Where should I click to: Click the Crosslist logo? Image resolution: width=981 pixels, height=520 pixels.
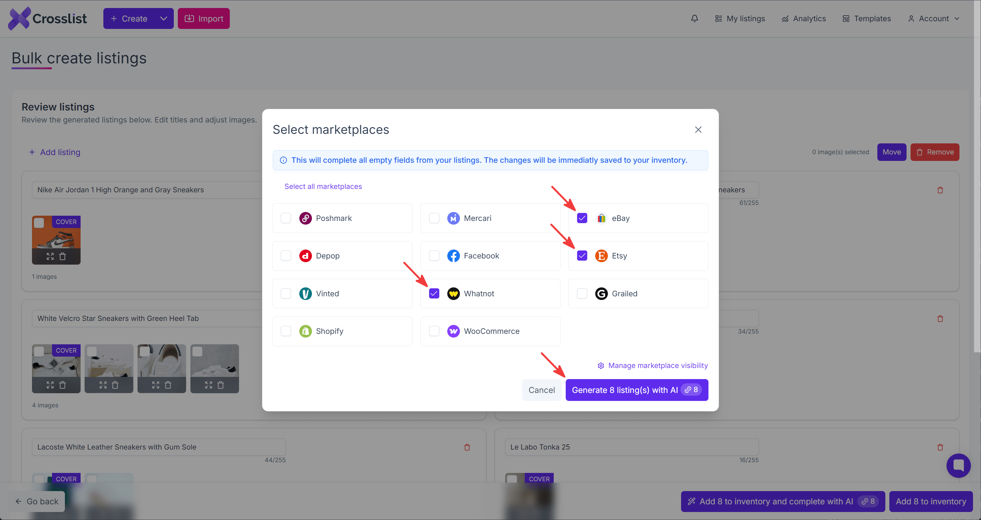click(x=47, y=18)
